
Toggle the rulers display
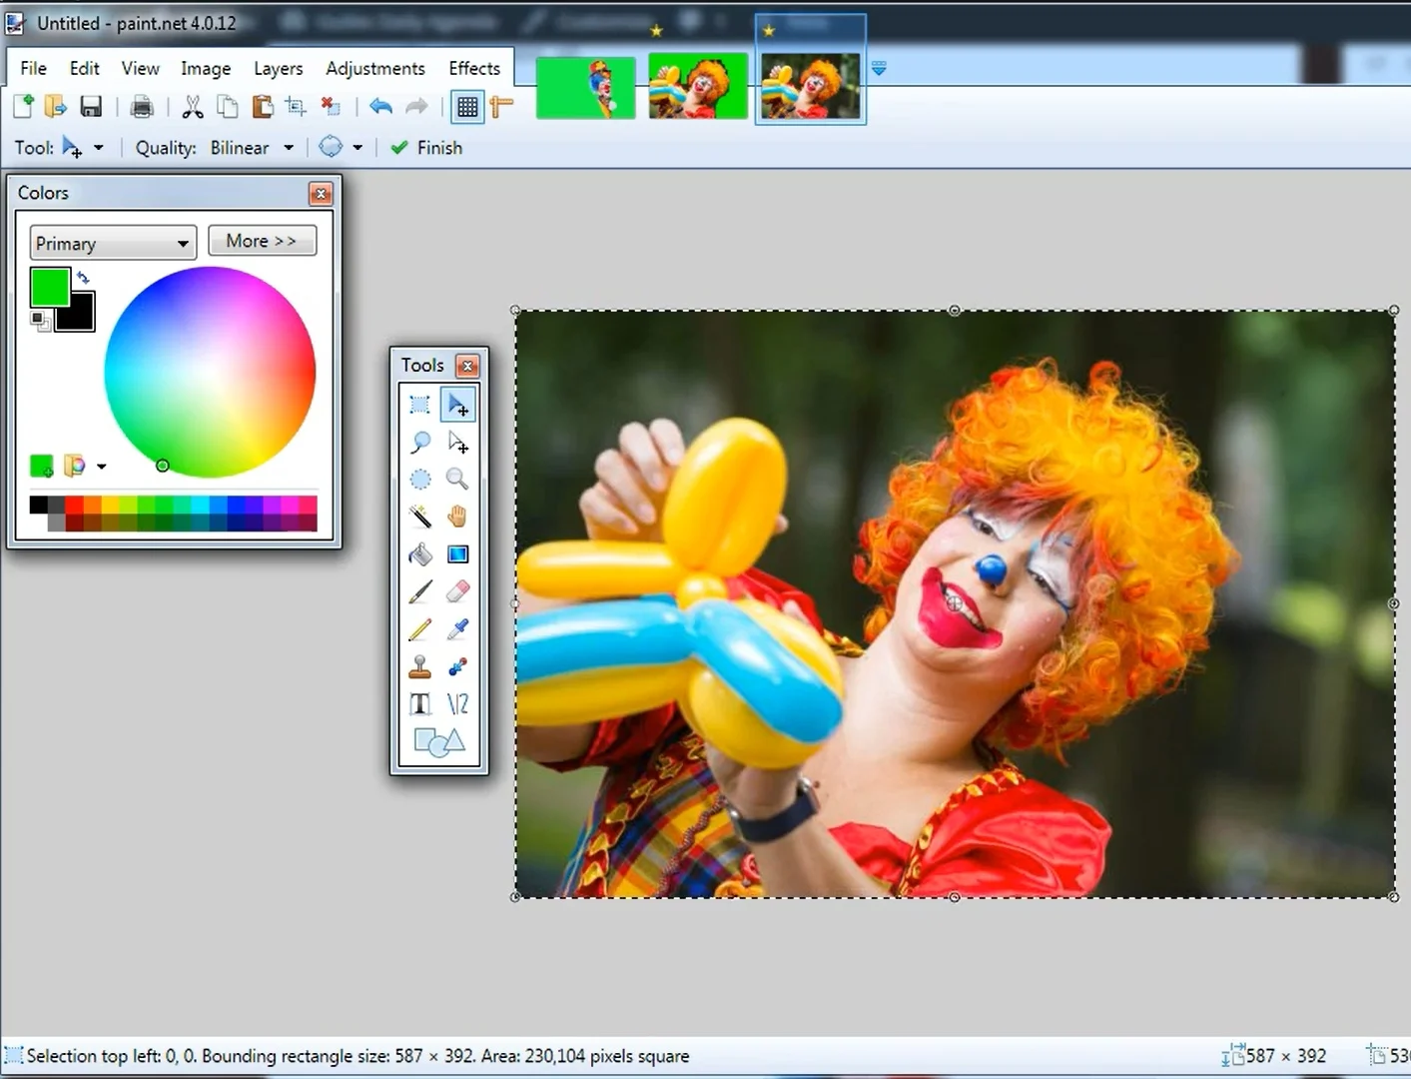tap(502, 107)
